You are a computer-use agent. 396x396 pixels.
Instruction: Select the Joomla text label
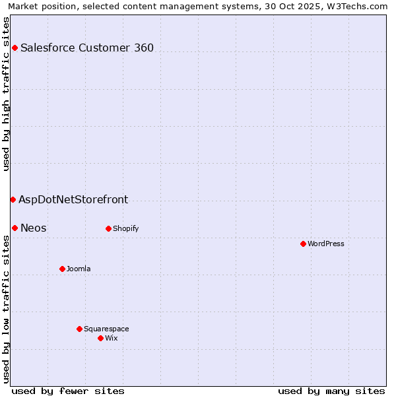coord(79,269)
